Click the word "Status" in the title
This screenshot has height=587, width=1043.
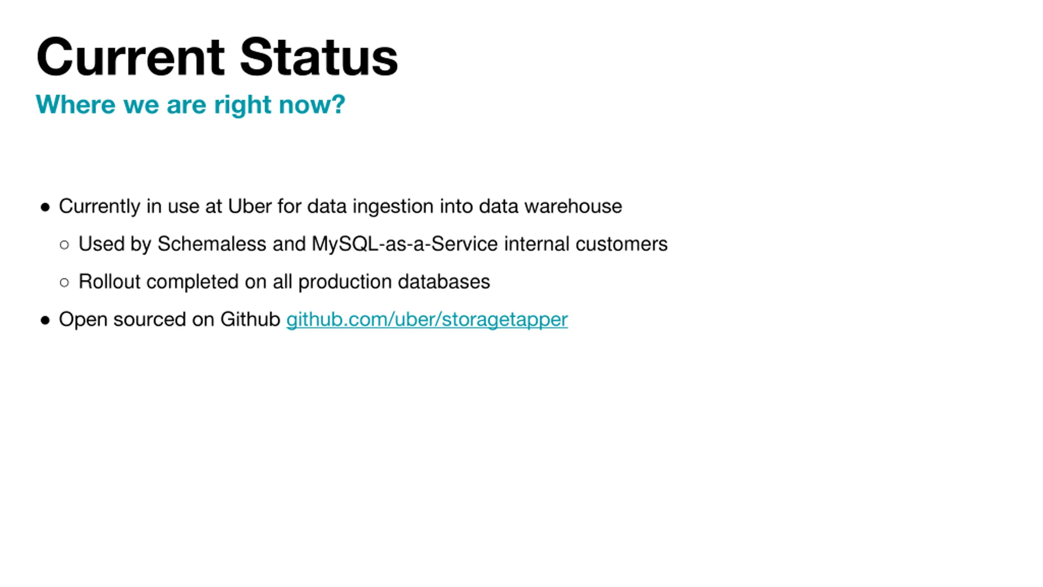tap(319, 57)
